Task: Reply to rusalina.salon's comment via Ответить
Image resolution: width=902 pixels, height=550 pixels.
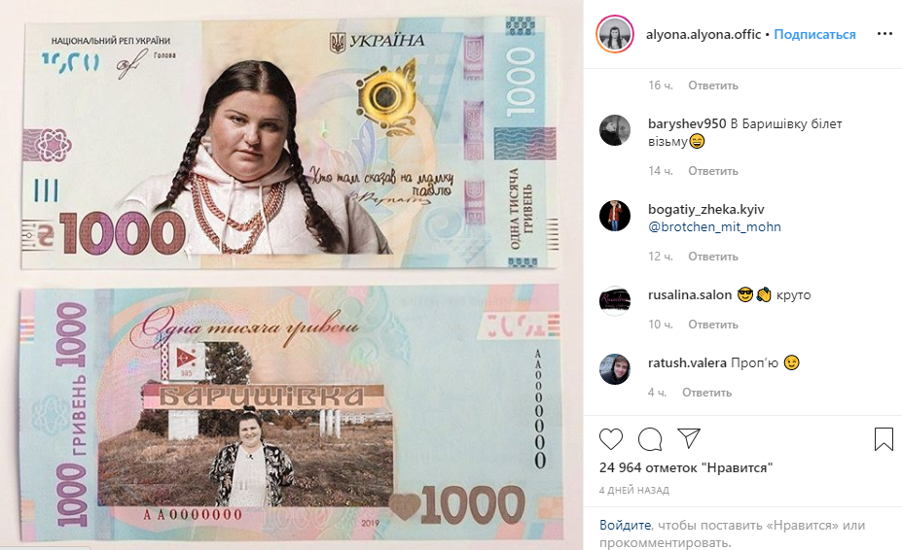Action: coord(712,325)
